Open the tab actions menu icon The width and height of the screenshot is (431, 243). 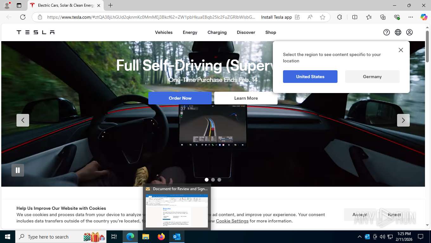tap(19, 5)
